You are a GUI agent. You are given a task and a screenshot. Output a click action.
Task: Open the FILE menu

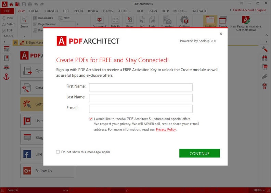pos(7,11)
